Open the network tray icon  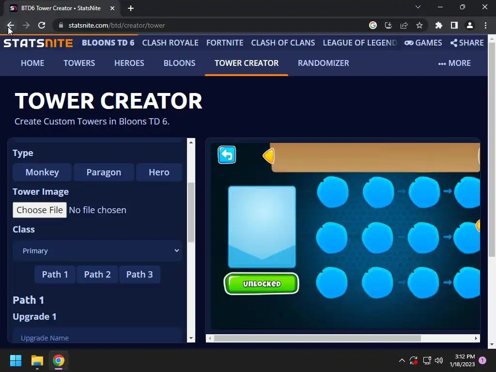(x=427, y=360)
